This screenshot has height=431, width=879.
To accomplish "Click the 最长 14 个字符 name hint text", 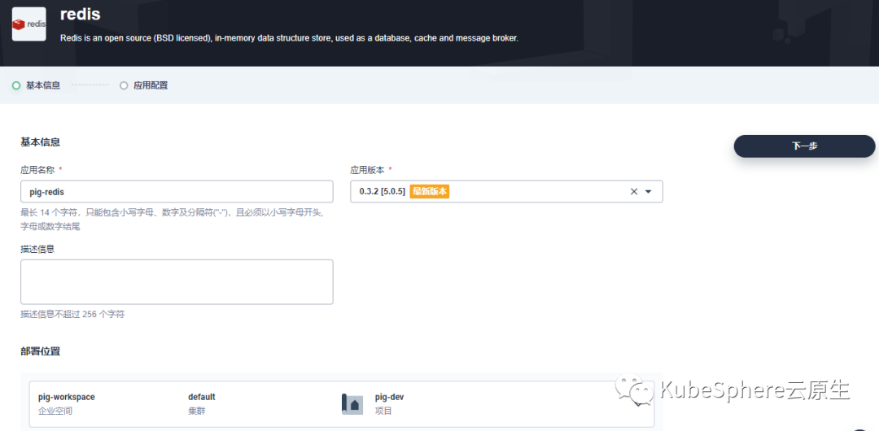I will [172, 220].
